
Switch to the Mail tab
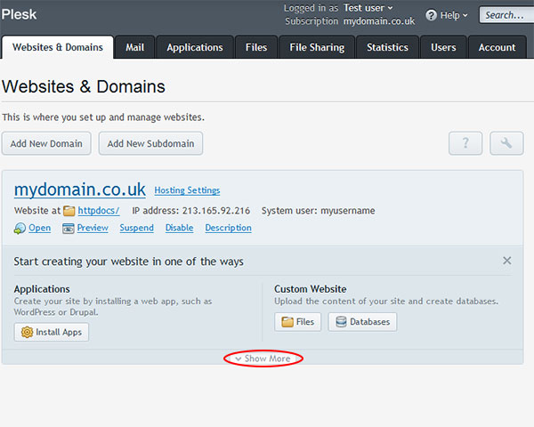point(135,47)
